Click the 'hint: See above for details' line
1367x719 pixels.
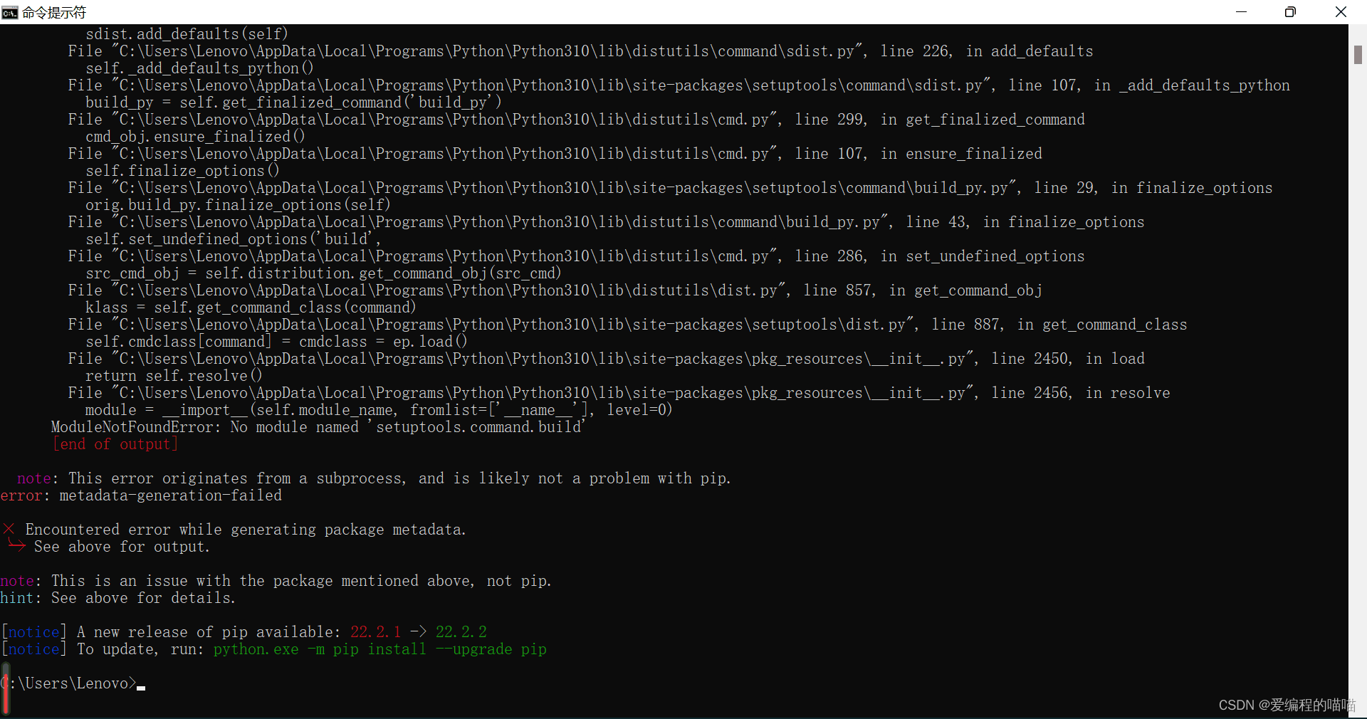(x=119, y=598)
